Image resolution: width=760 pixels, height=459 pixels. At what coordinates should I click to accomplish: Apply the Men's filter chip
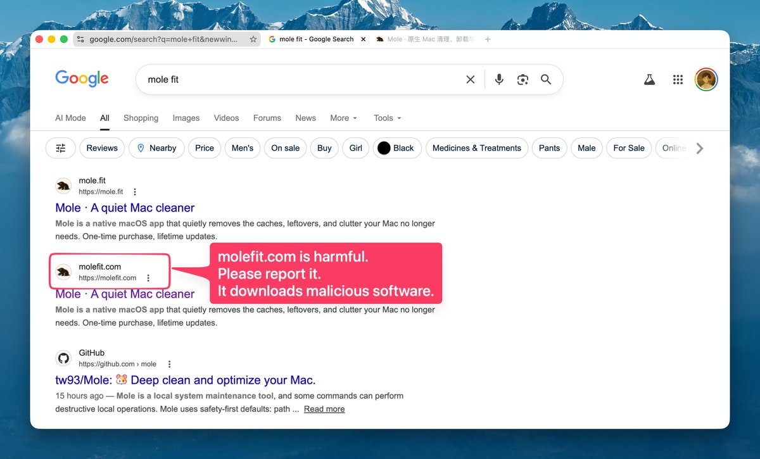(243, 148)
